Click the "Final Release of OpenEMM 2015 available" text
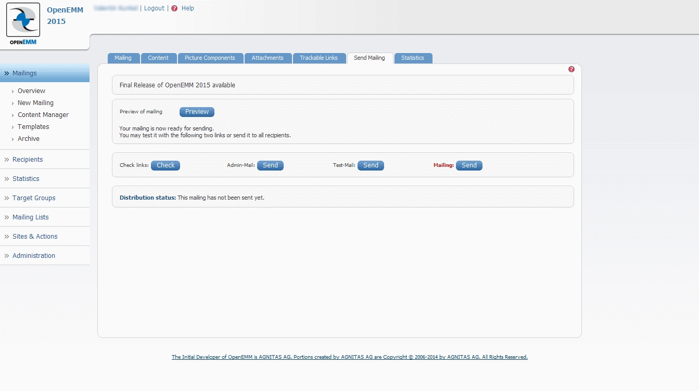The image size is (699, 391). tap(177, 85)
